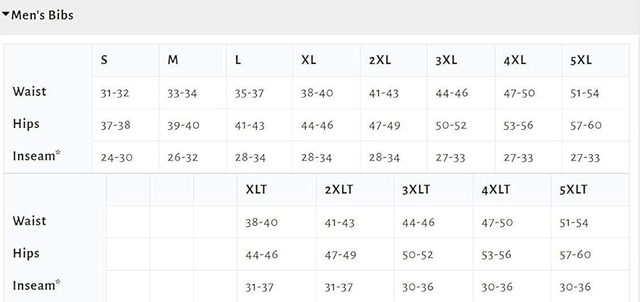Click the 53-56 hips value under 4XLT
640x302 pixels.
click(x=497, y=255)
